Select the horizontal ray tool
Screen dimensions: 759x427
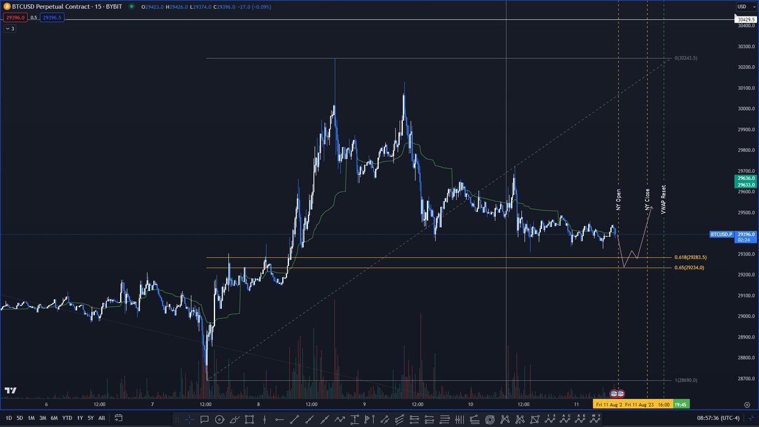tap(279, 419)
